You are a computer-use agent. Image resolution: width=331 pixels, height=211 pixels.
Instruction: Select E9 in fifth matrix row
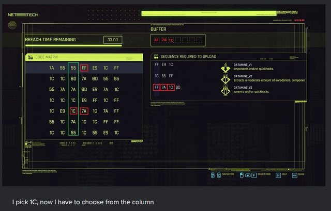click(x=63, y=111)
